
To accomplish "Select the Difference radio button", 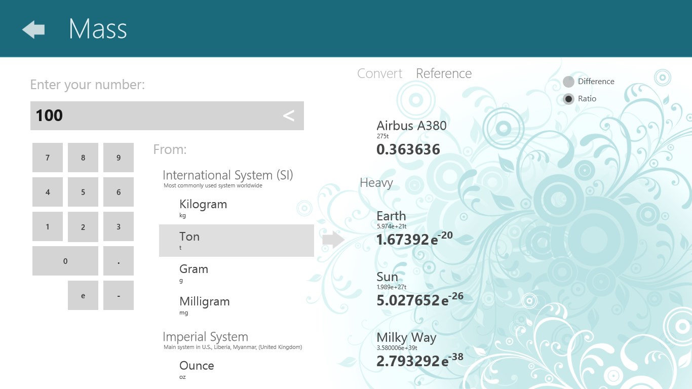I will coord(568,82).
